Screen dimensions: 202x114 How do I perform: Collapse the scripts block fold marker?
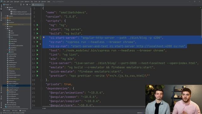click(41, 21)
